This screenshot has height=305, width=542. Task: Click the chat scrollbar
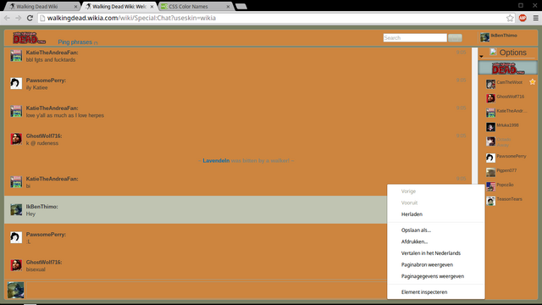pyautogui.click(x=474, y=116)
